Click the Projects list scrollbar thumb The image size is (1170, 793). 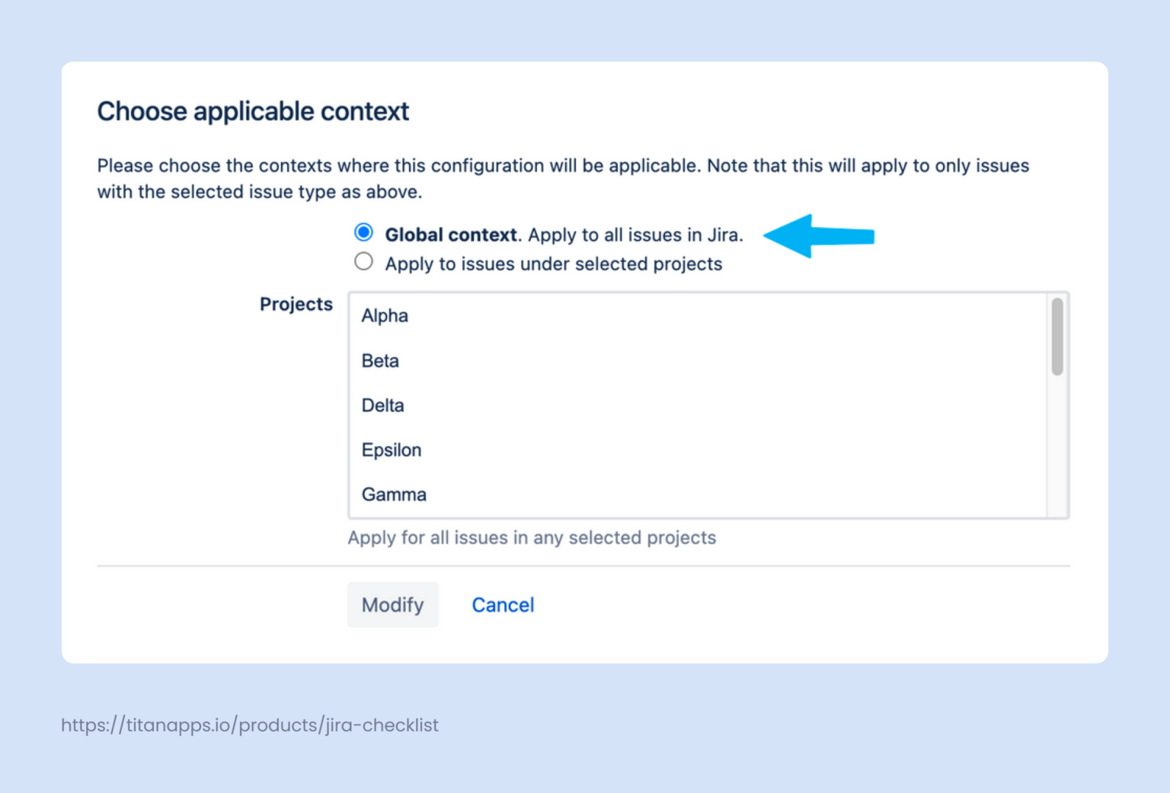click(x=1057, y=336)
